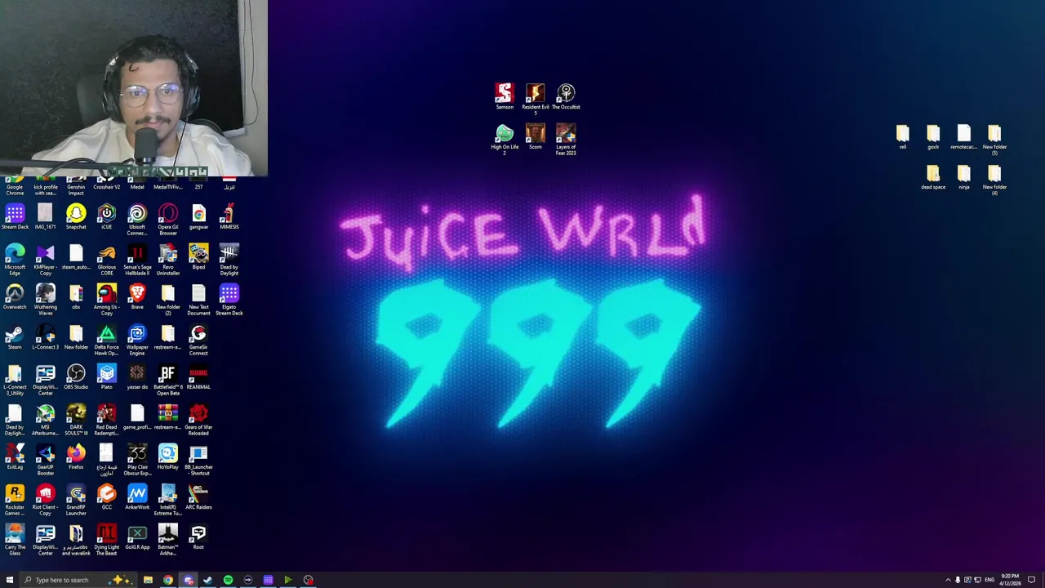Open Layers of Fear 2023
This screenshot has height=588, width=1045.
tap(566, 139)
